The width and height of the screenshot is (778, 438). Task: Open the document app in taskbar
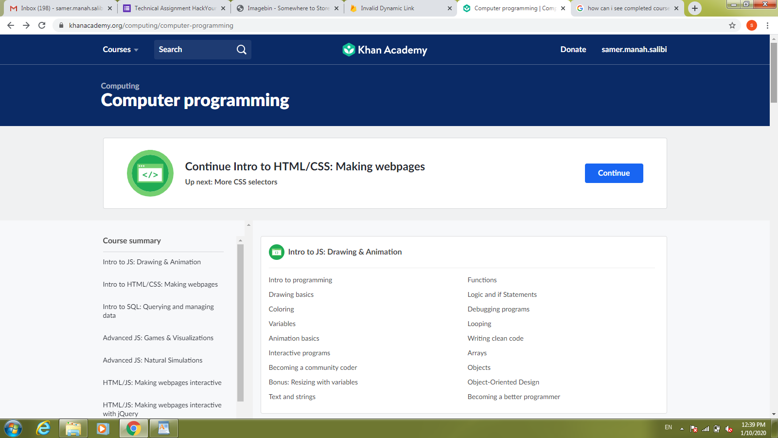164,429
